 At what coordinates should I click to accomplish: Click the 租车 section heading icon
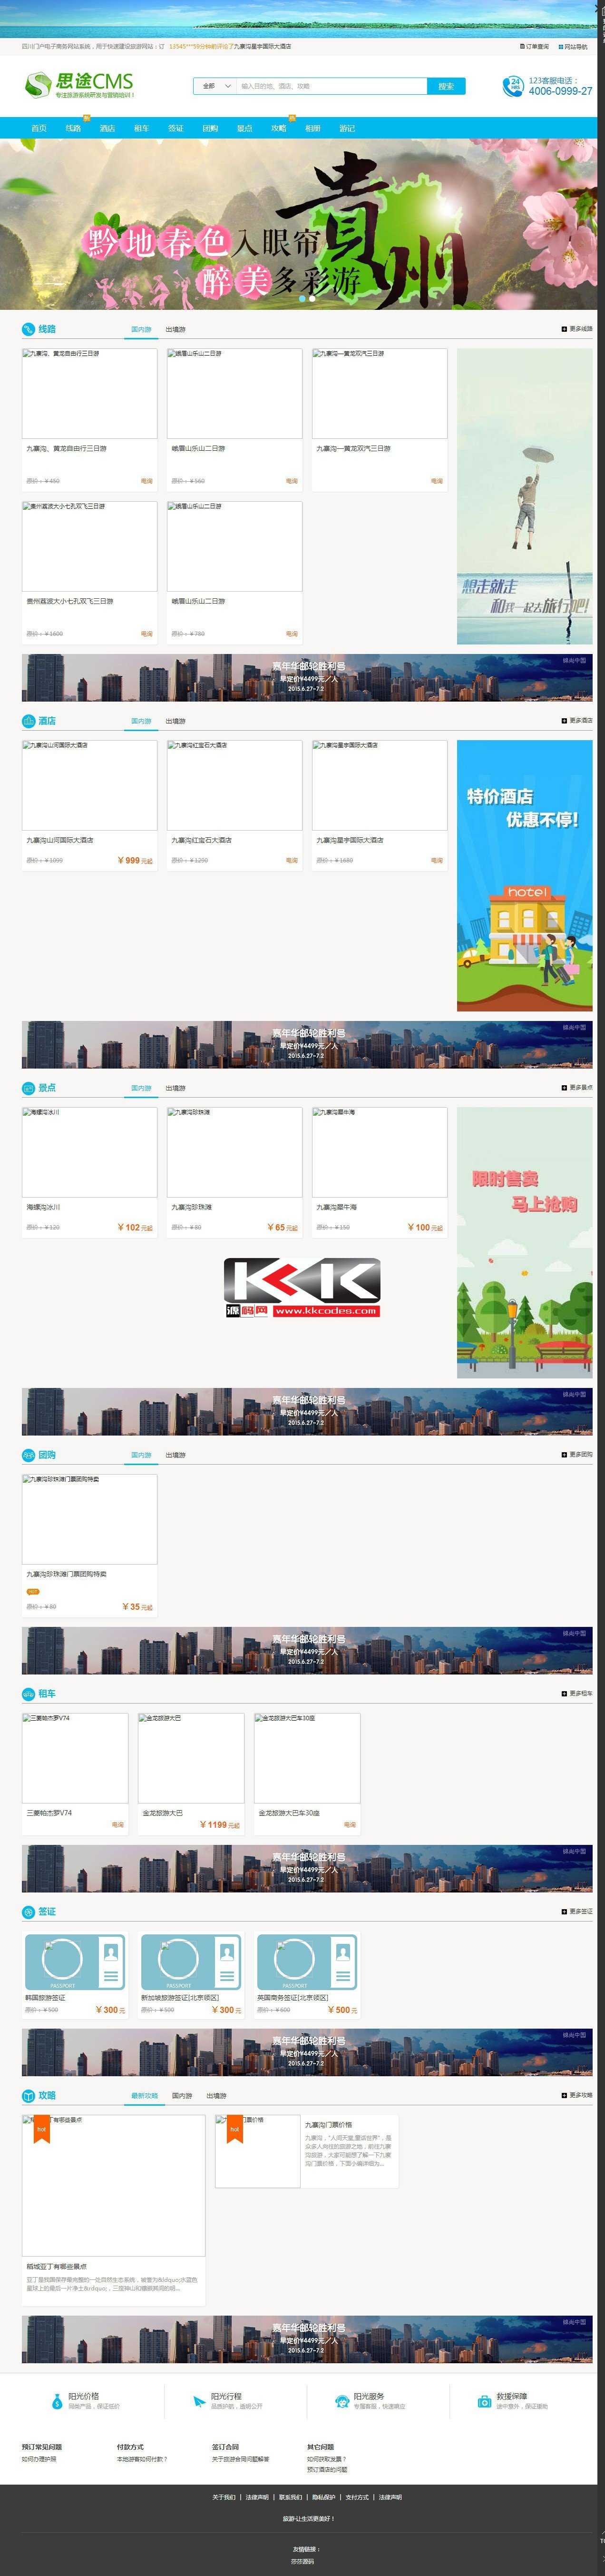28,1693
